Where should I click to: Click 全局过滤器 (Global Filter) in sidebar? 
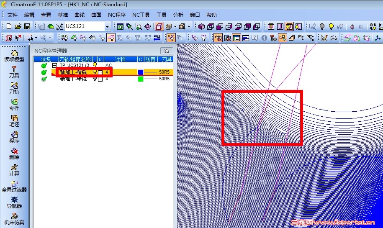(14, 187)
